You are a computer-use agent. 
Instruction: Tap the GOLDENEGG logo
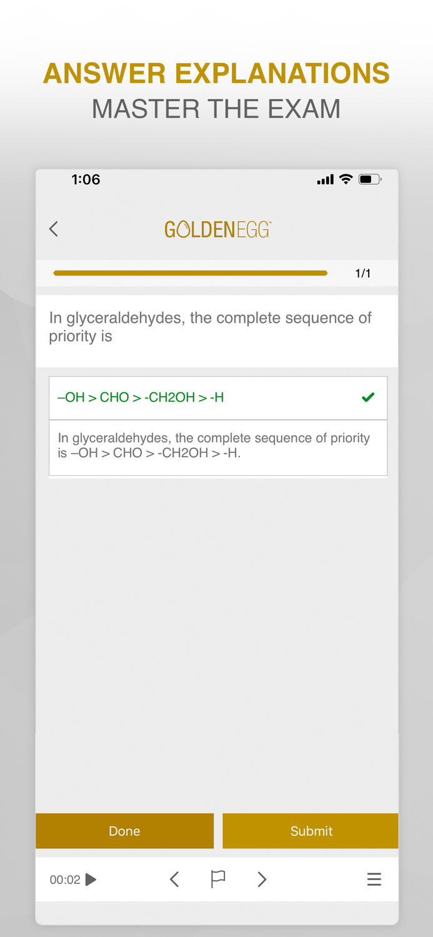point(217,229)
